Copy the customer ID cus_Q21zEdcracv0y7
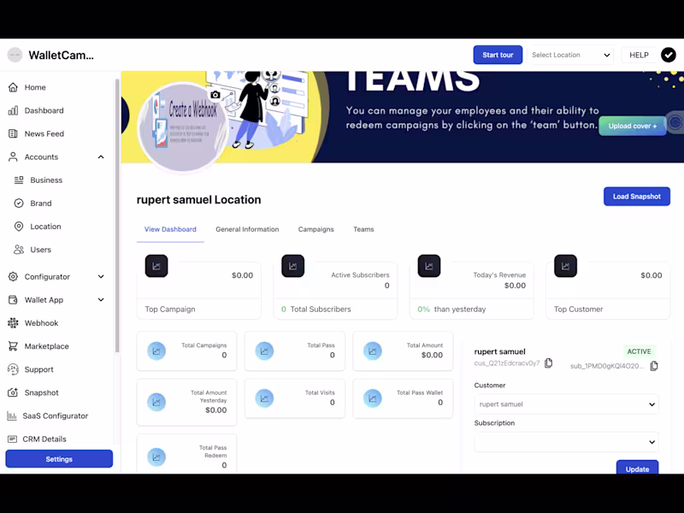Screen dimensions: 684x513 [548, 363]
